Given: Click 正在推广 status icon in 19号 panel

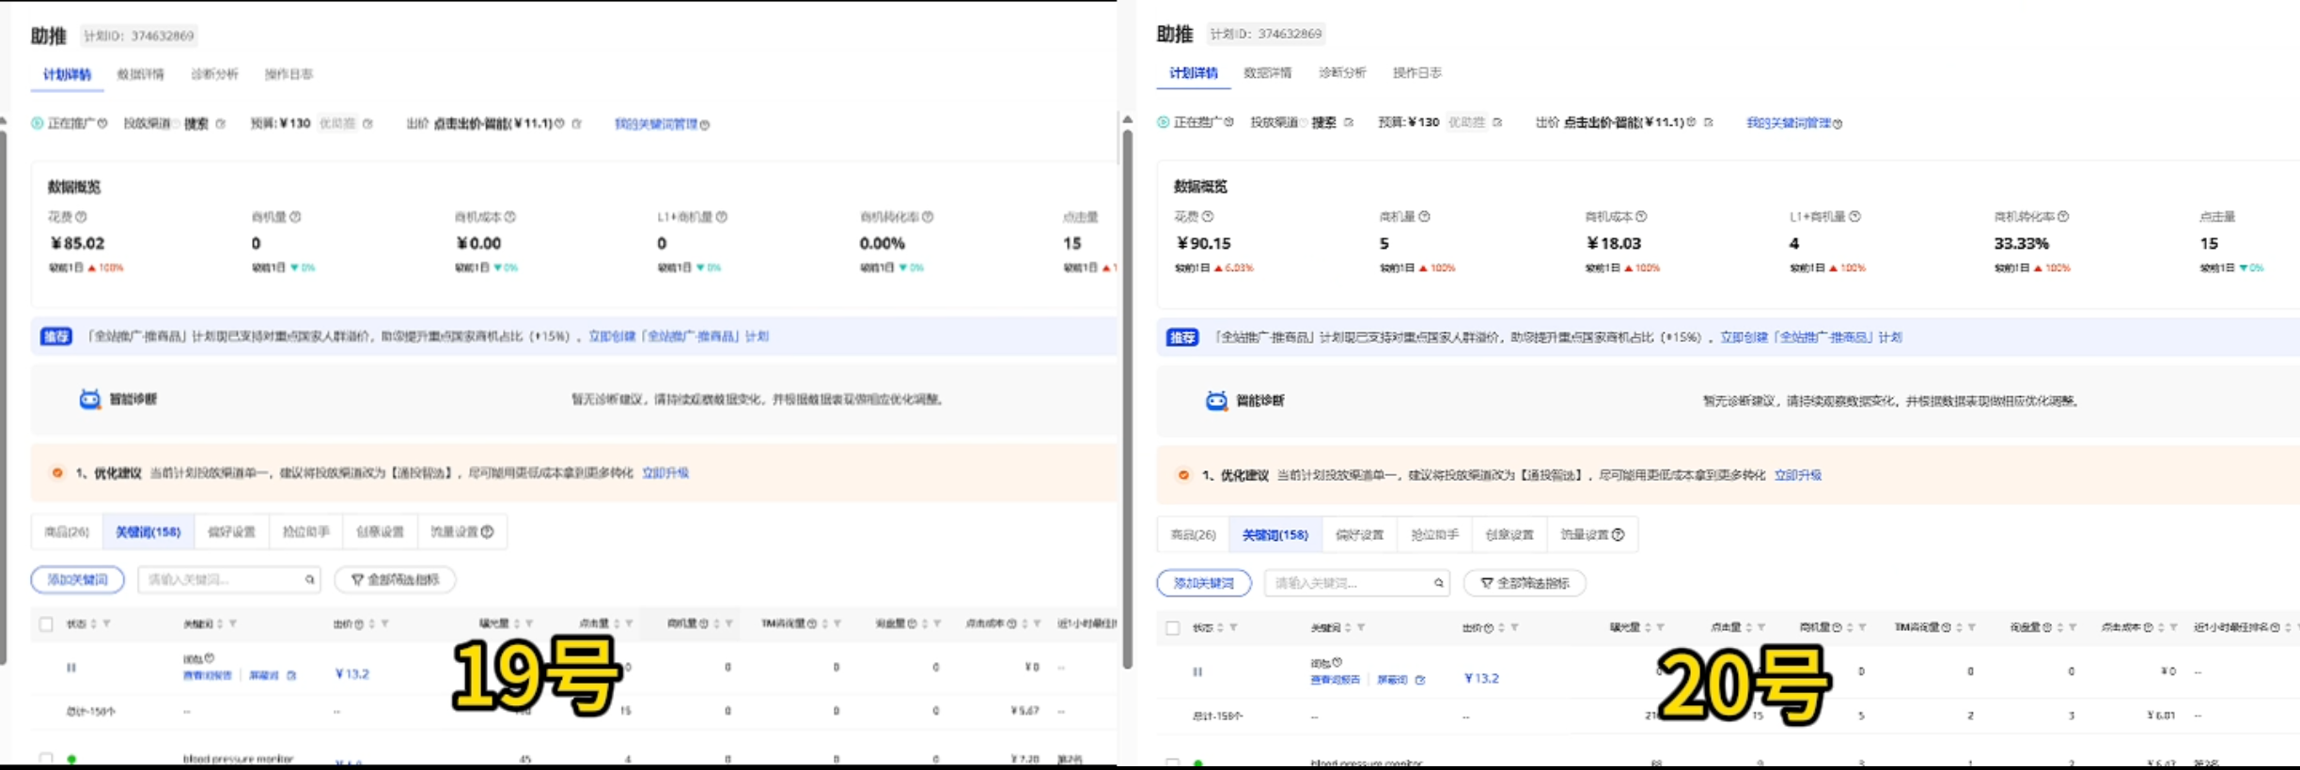Looking at the screenshot, I should pyautogui.click(x=37, y=123).
